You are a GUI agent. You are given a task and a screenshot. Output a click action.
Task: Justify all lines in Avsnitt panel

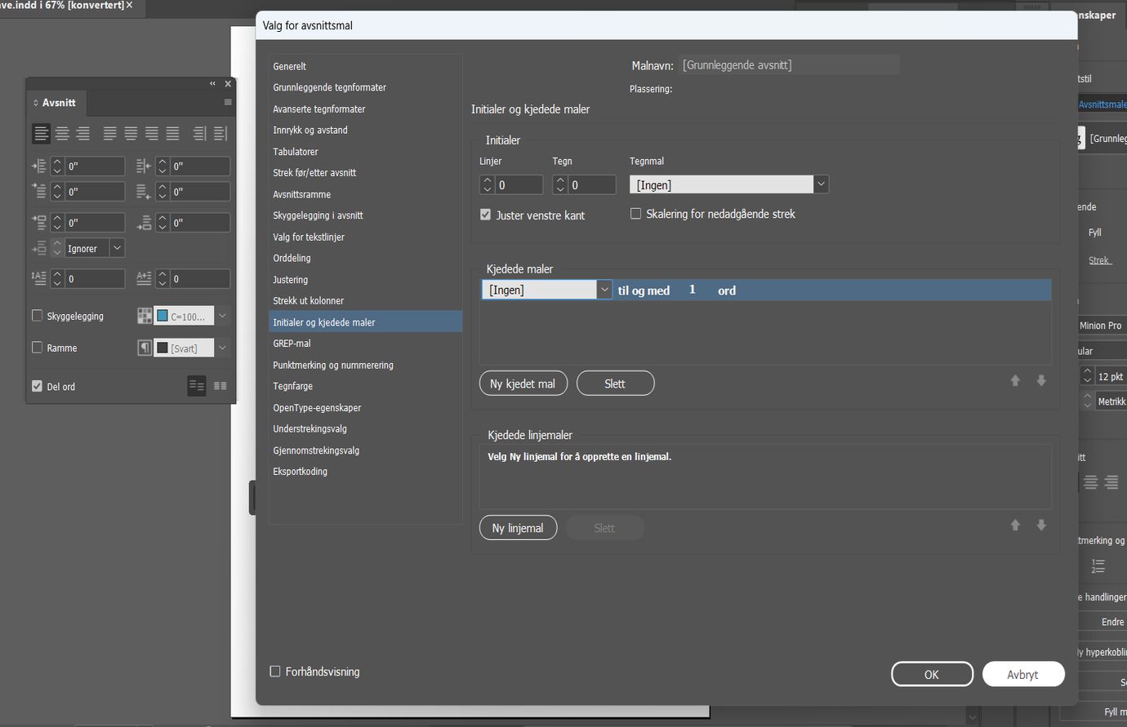[x=172, y=134]
